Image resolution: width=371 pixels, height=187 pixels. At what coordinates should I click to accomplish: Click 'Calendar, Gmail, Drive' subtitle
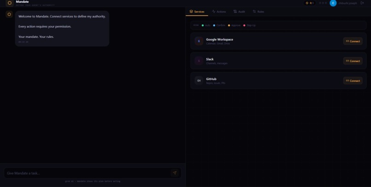(218, 44)
